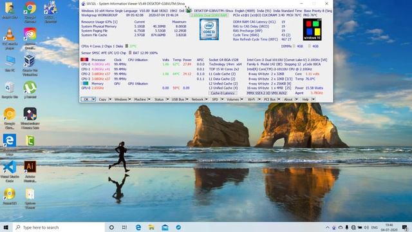
Task: Expand the Status dropdown arrow
Action: pos(167,99)
